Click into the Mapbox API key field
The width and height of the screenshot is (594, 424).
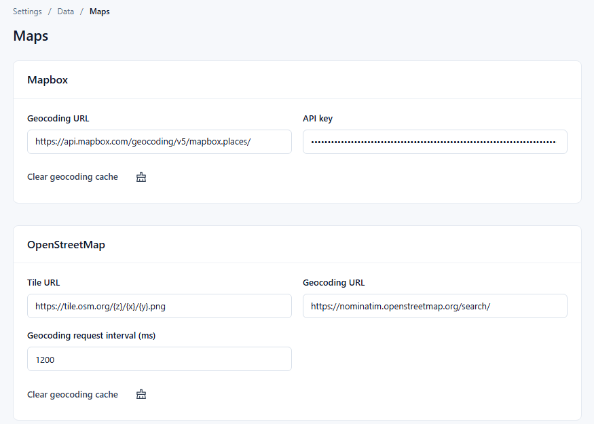(435, 142)
